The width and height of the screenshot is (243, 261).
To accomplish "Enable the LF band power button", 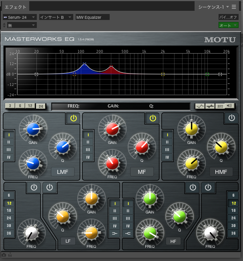I will point(50,187).
